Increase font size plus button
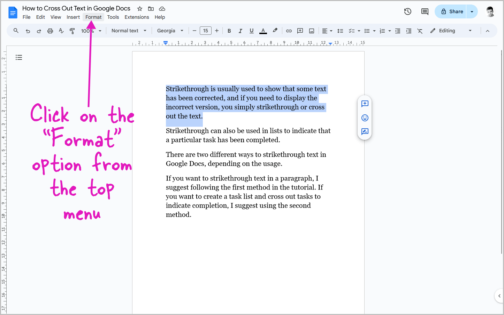Screen dimensions: 504x315 pos(217,31)
